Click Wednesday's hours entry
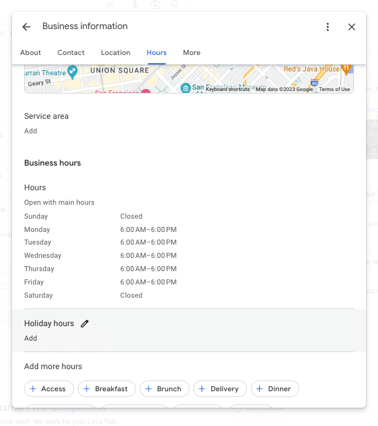The image size is (378, 426). (149, 255)
